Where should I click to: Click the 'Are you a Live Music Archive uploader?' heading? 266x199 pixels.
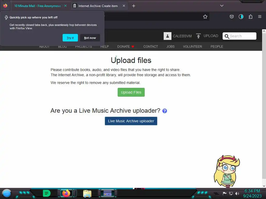105,111
